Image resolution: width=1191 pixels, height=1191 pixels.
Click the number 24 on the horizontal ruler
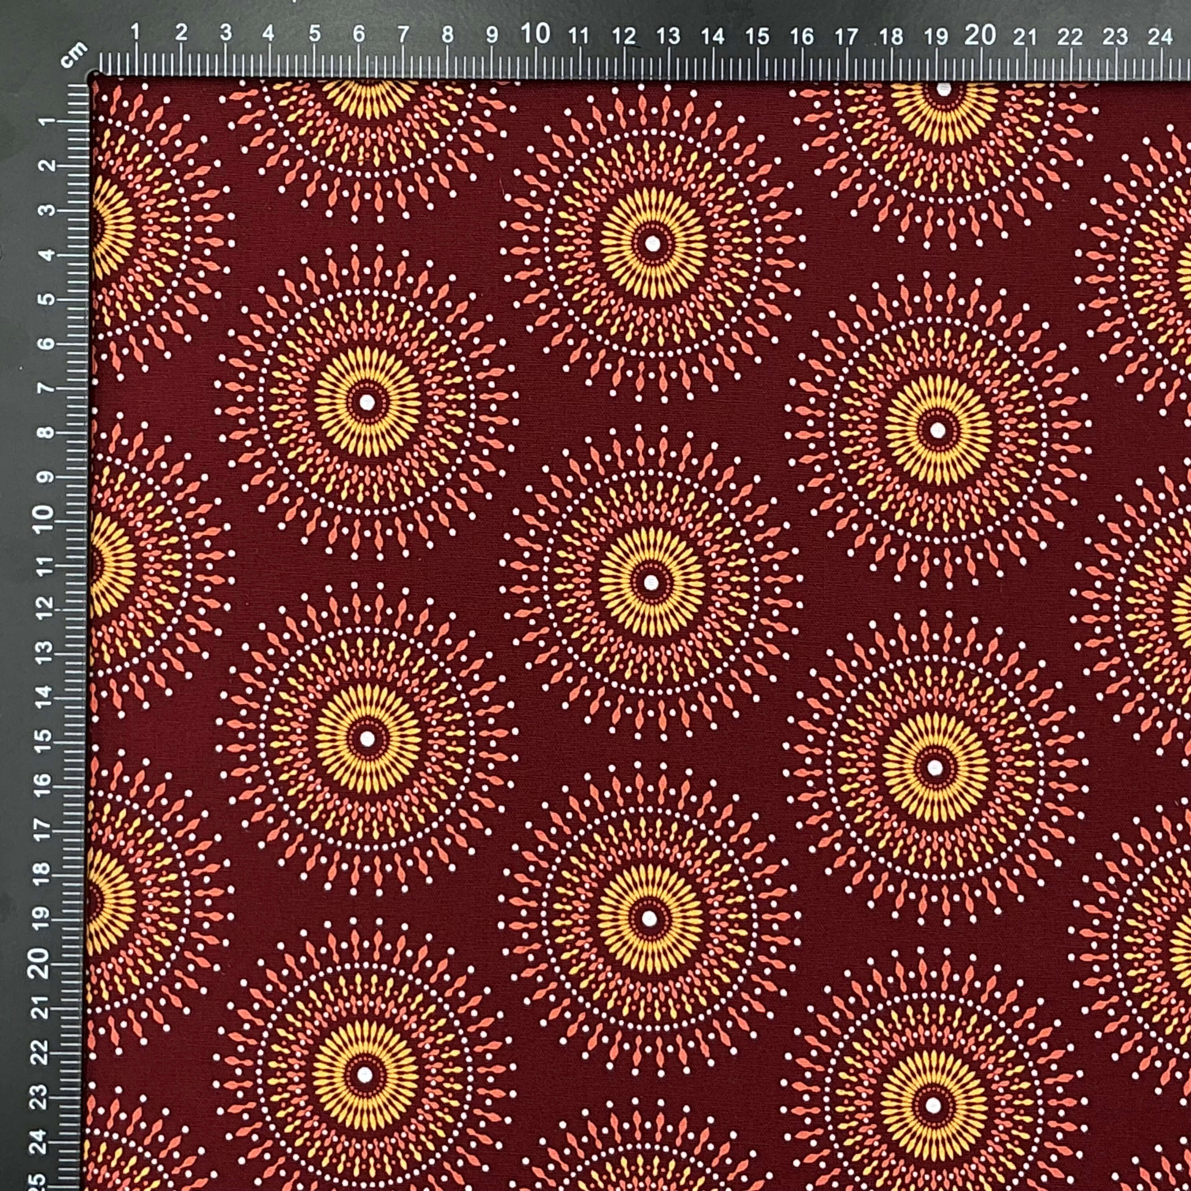point(1159,36)
